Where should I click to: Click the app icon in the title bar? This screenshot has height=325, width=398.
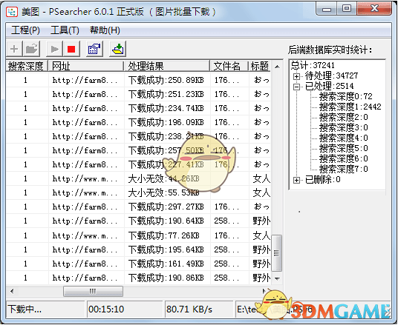click(12, 12)
